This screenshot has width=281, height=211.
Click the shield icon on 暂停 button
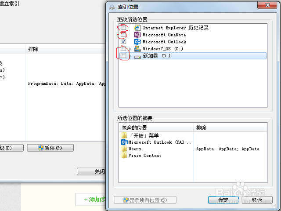point(41,148)
